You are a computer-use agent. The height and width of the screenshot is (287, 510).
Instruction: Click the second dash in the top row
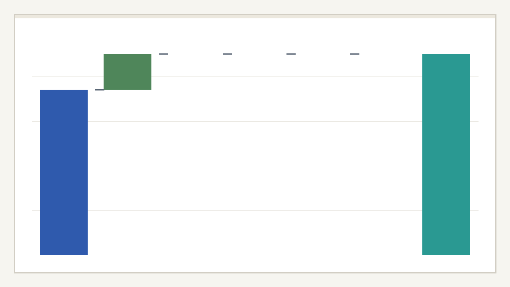pos(227,54)
